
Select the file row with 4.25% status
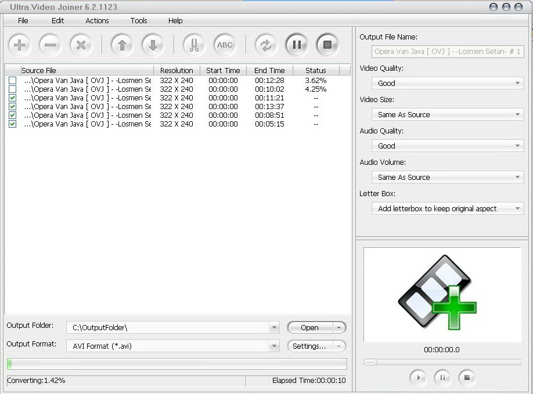coord(177,89)
